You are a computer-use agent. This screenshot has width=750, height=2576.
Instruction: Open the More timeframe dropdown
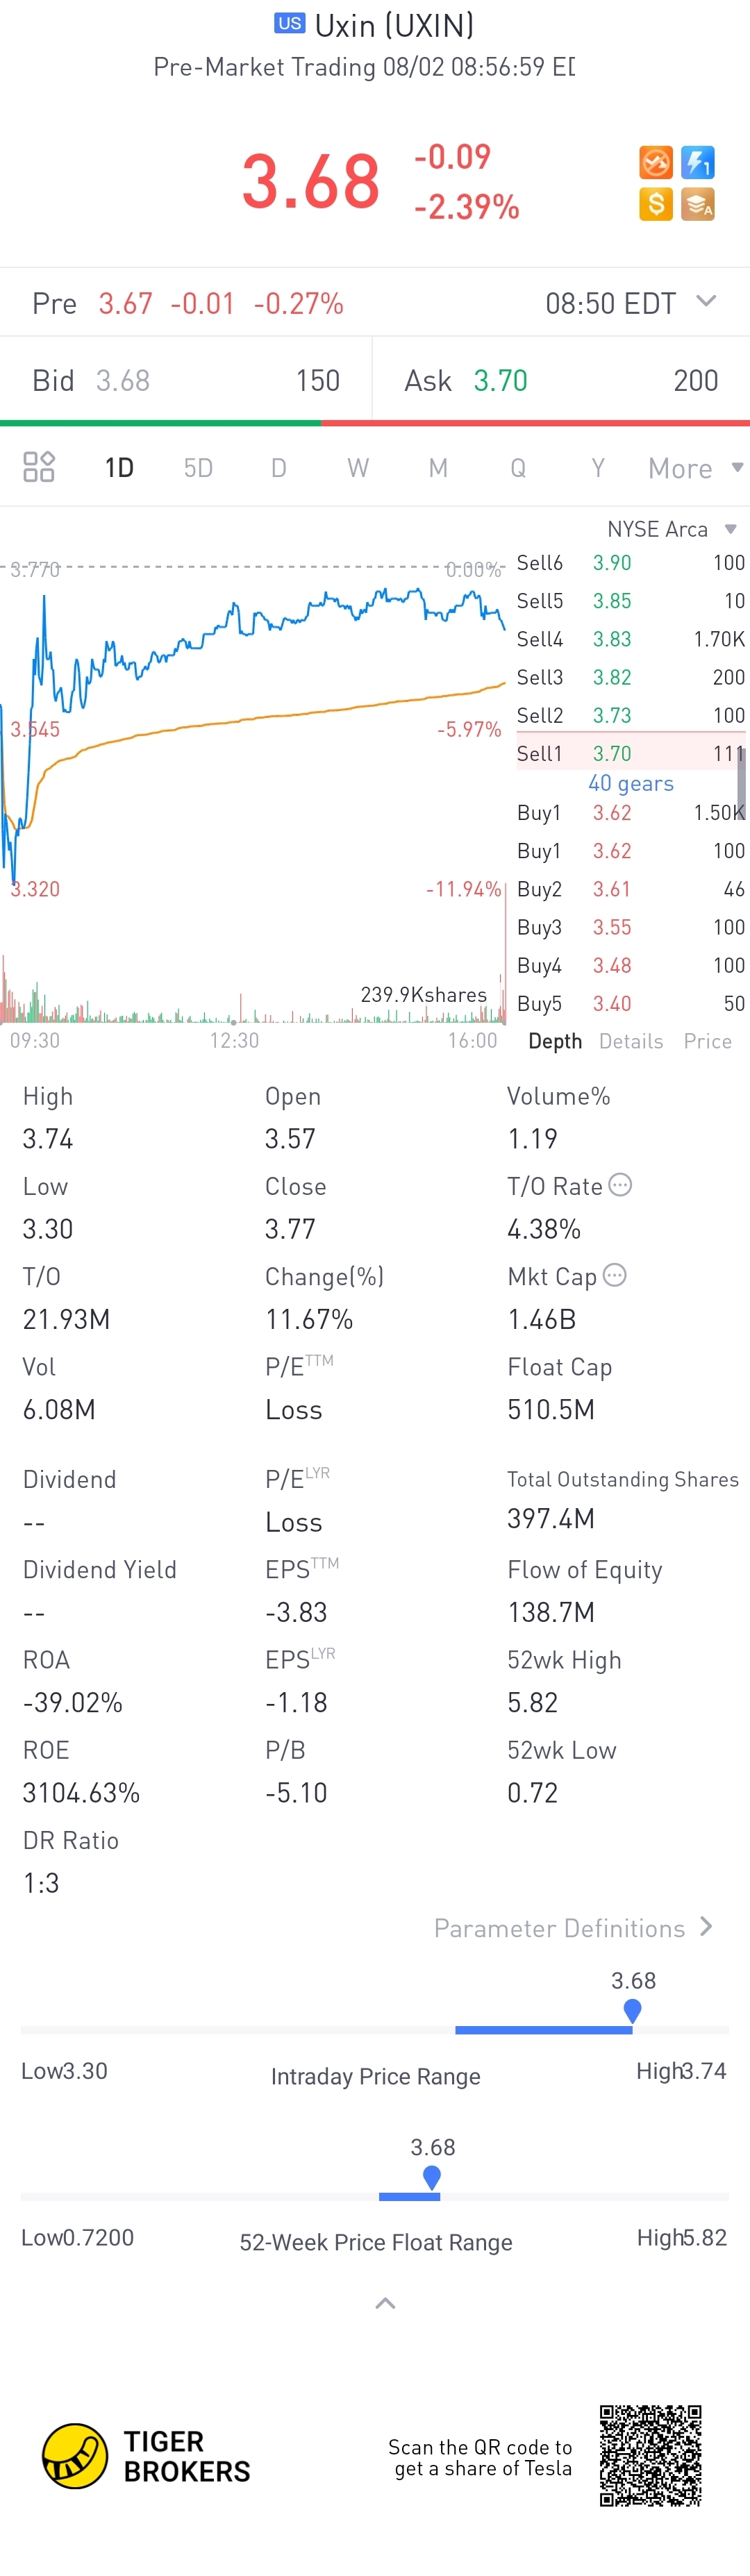tap(695, 468)
